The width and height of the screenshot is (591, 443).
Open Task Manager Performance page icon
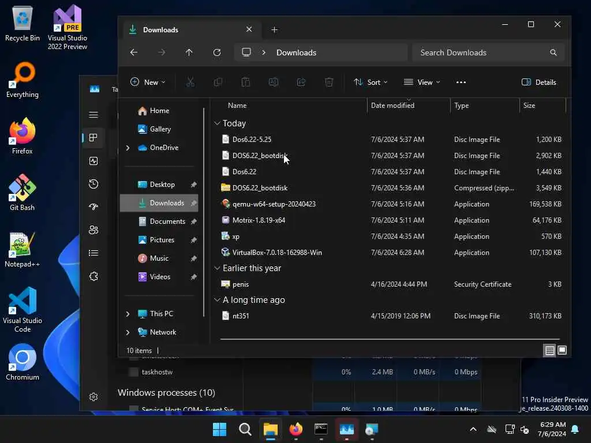93,161
